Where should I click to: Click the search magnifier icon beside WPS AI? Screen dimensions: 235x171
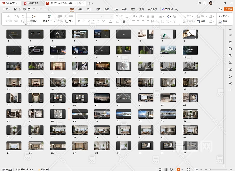click(x=176, y=9)
